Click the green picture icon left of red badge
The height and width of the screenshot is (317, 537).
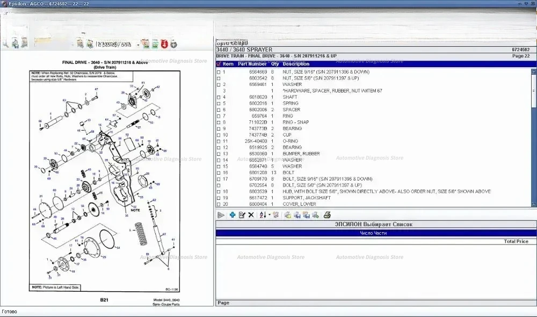pos(155,44)
